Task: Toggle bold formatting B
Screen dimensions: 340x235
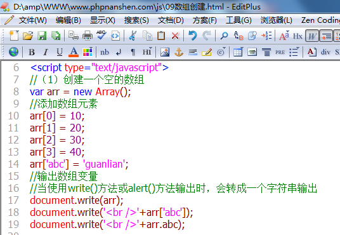Action: pyautogui.click(x=32, y=52)
